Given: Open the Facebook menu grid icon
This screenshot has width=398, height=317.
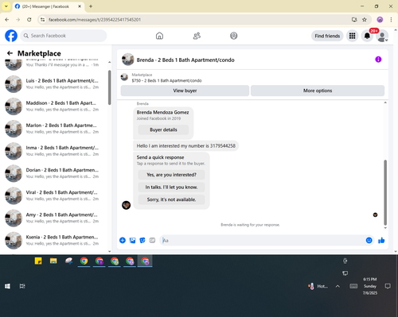Looking at the screenshot, I should pos(352,36).
